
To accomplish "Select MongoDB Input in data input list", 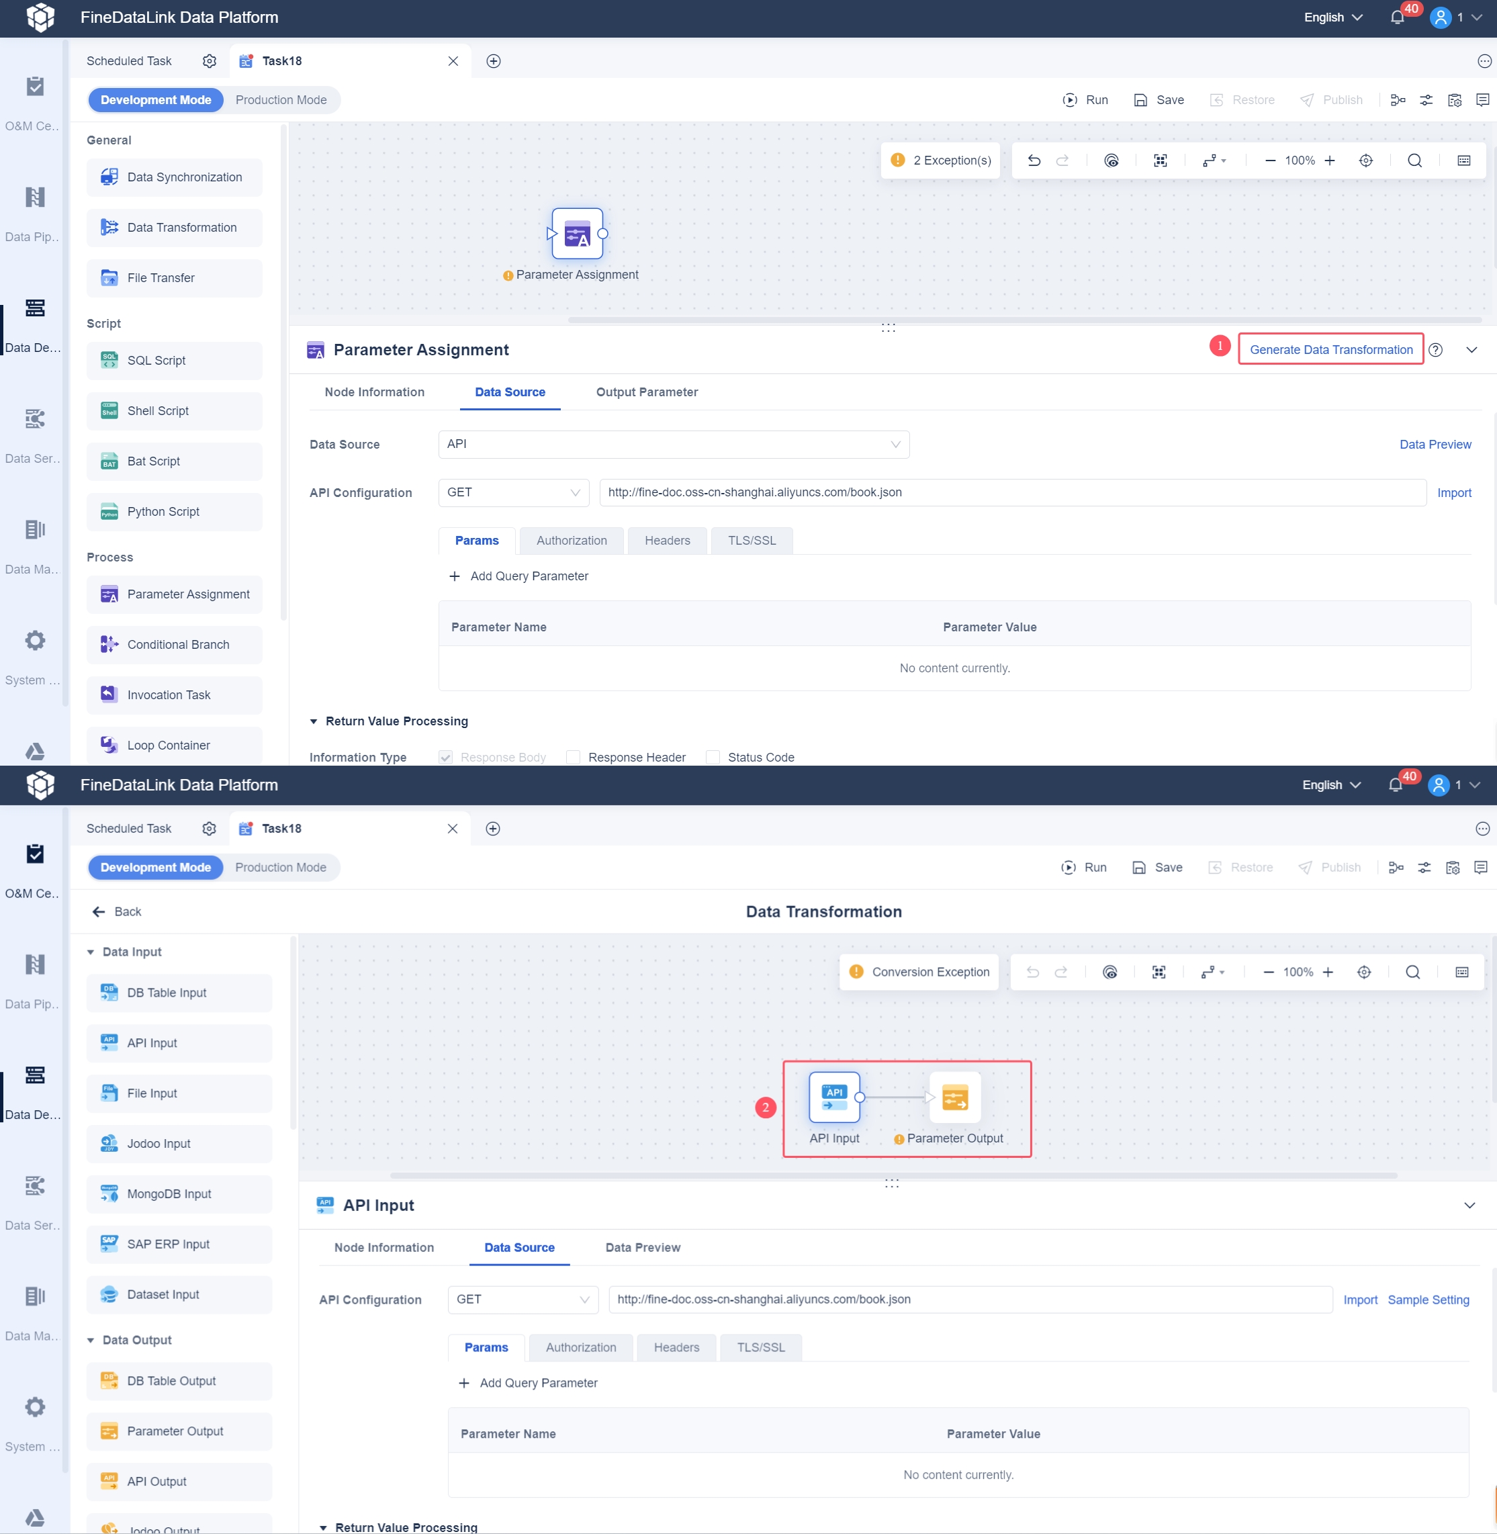I will tap(179, 1193).
